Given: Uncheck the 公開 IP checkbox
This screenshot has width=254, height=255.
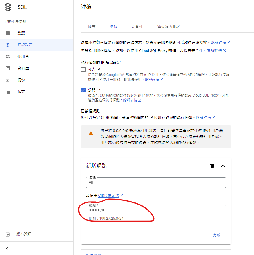Looking at the screenshot, I should click(83, 90).
